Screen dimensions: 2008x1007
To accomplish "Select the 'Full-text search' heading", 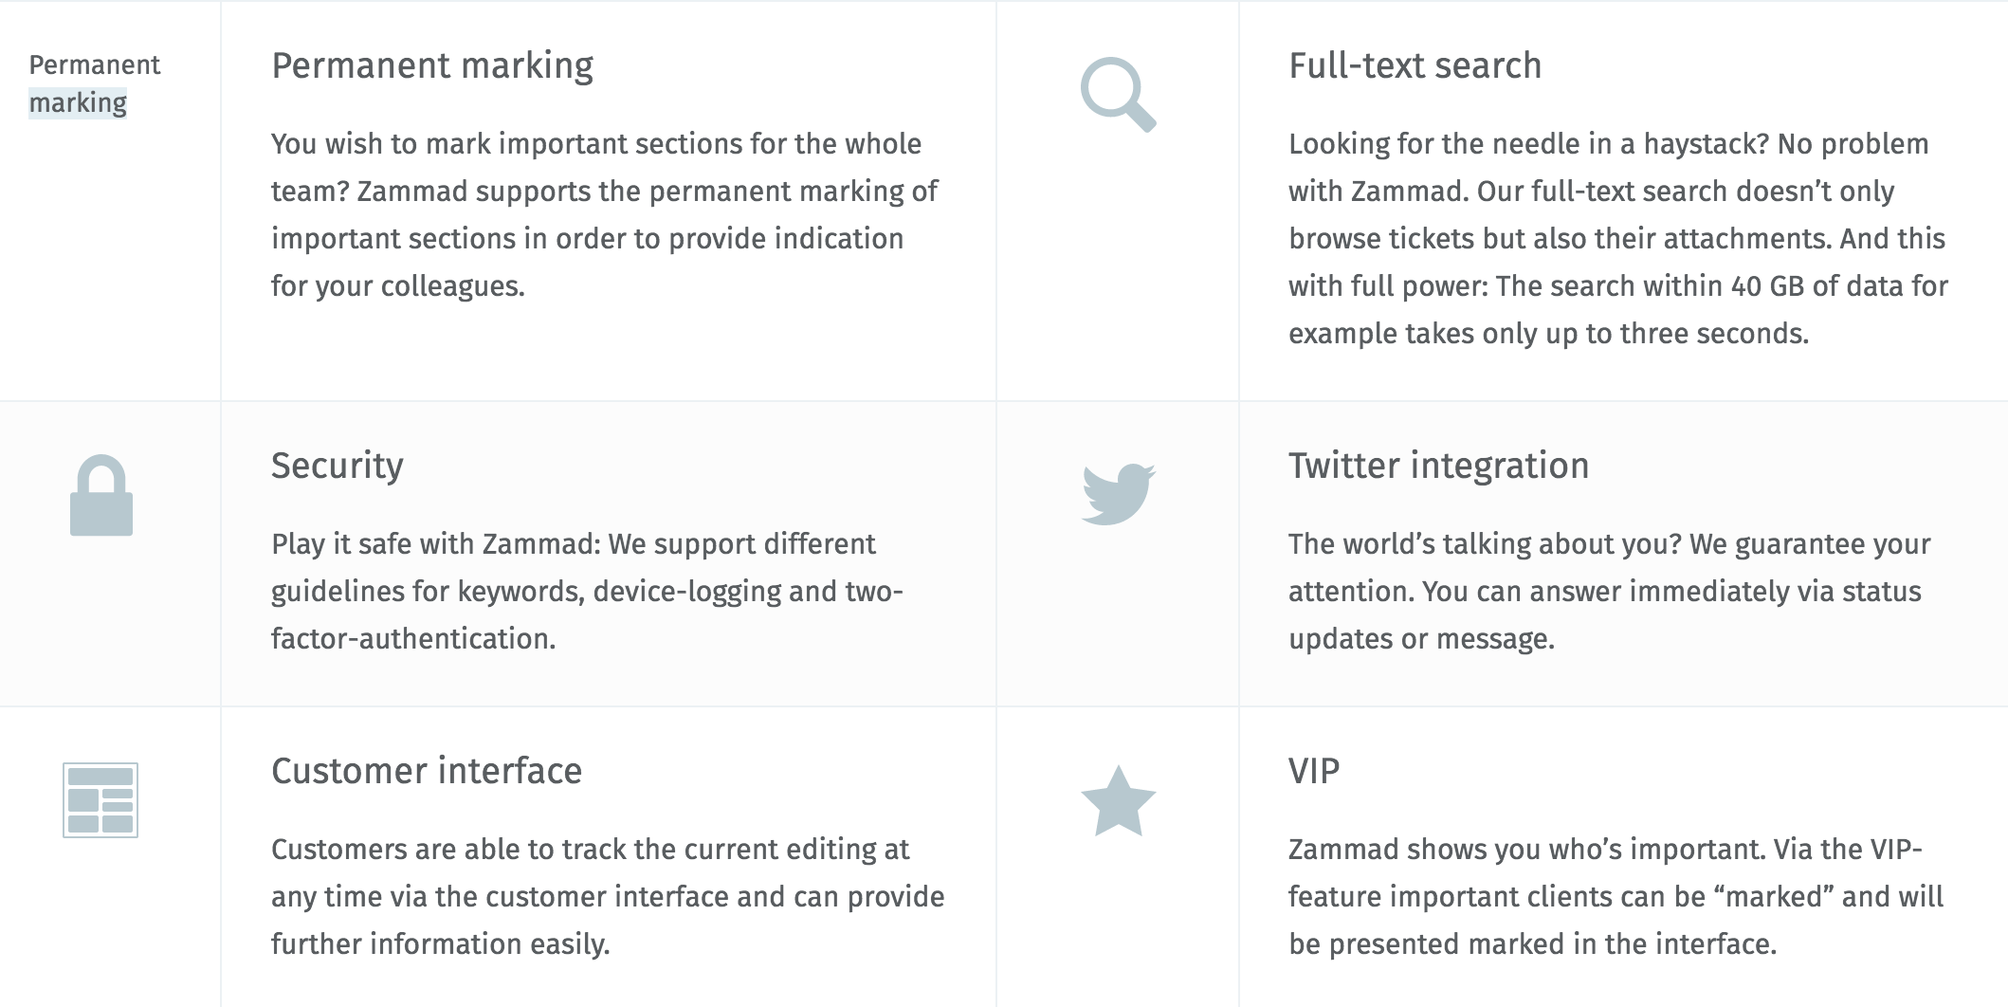I will pyautogui.click(x=1415, y=65).
